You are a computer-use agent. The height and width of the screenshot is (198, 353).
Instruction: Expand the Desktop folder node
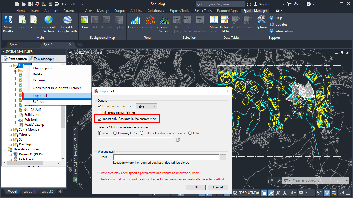[10, 145]
